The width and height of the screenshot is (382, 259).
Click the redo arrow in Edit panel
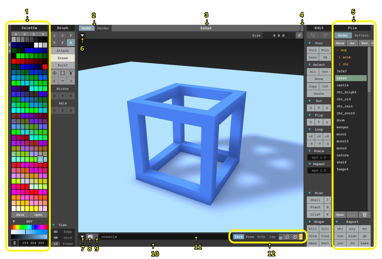(x=325, y=36)
